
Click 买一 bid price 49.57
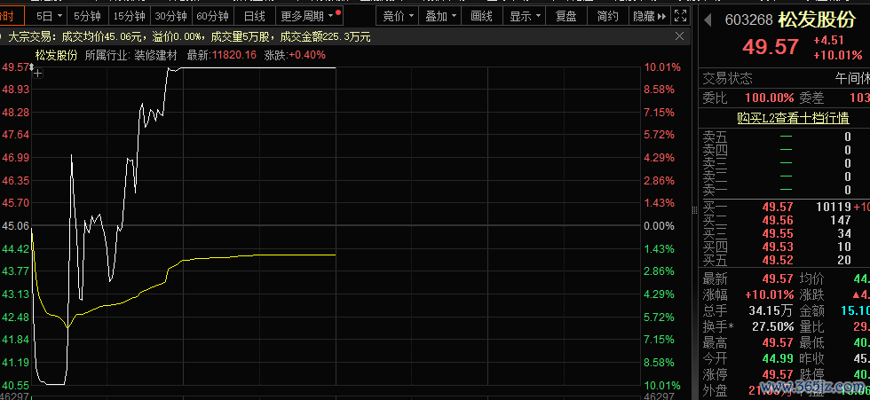778,207
